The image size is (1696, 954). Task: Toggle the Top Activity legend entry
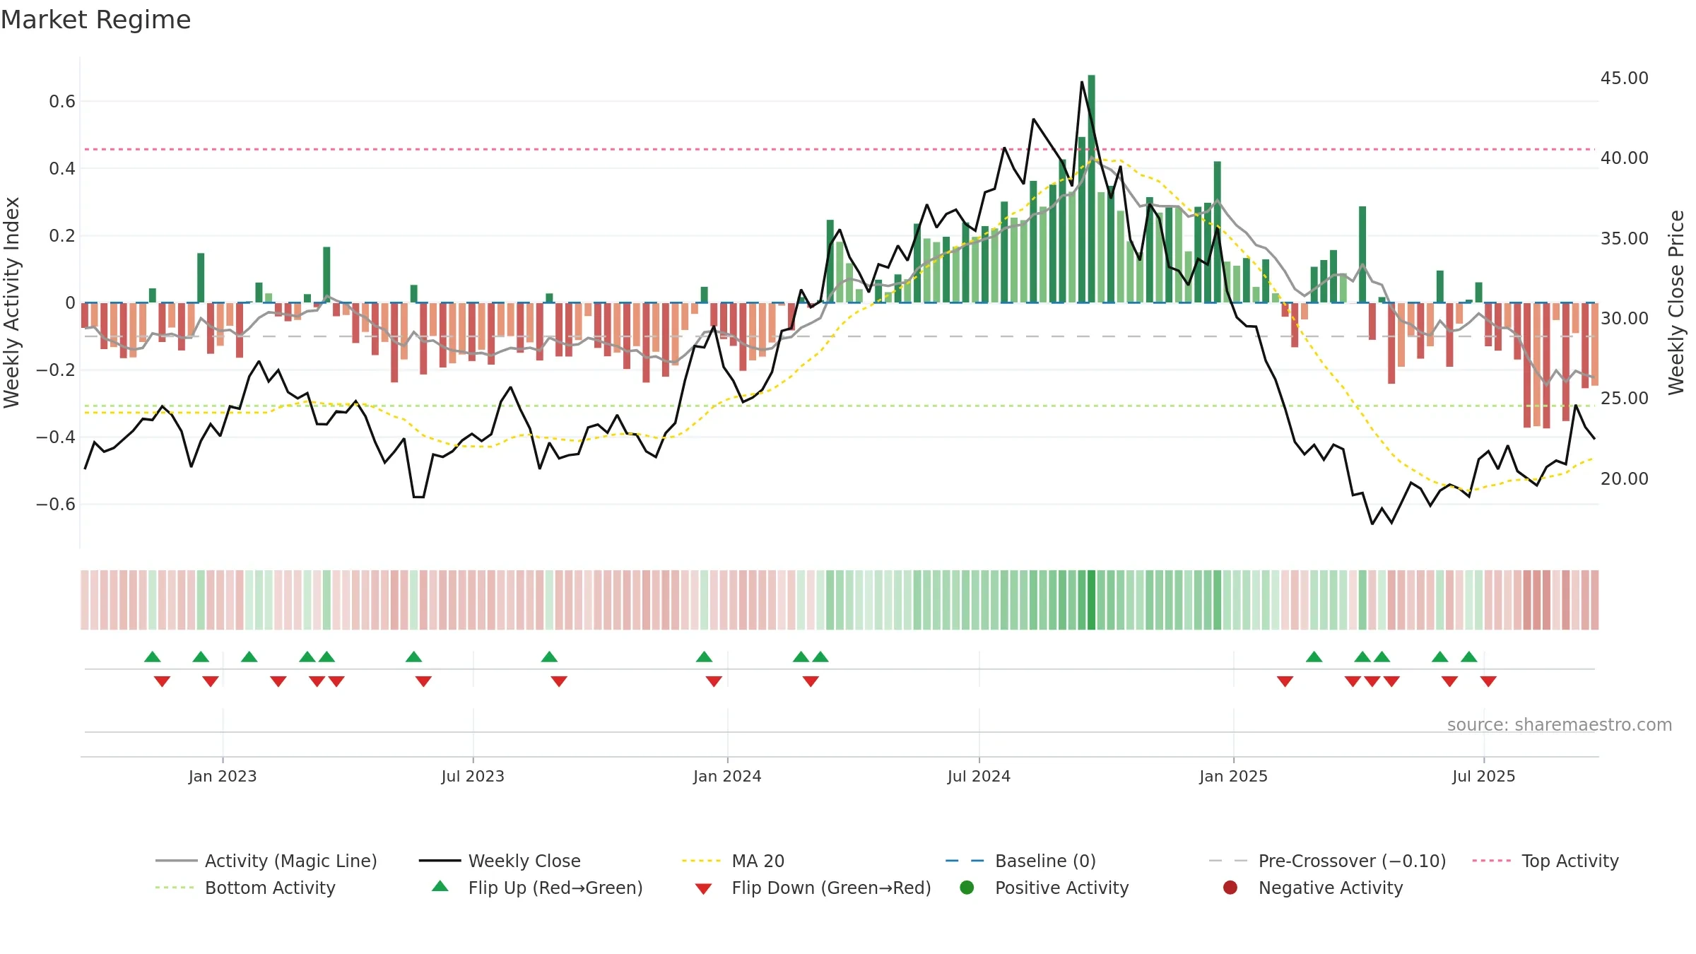[1545, 861]
